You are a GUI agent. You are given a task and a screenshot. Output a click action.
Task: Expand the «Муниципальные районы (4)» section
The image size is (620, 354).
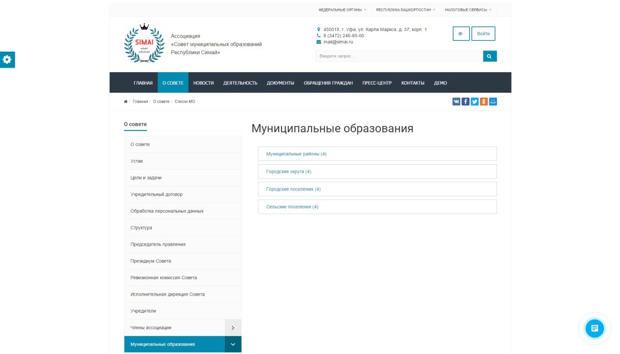point(295,154)
